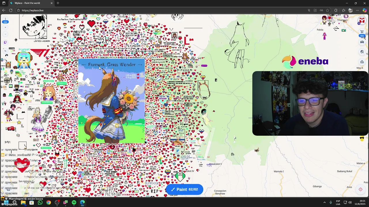Viewport: 369px width, 207px height.
Task: Click the Masalukot V map label
Action: tap(215, 164)
